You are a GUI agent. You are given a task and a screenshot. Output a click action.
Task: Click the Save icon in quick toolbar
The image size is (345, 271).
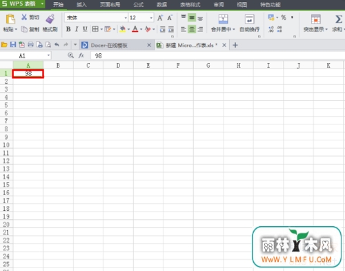[x=13, y=45]
